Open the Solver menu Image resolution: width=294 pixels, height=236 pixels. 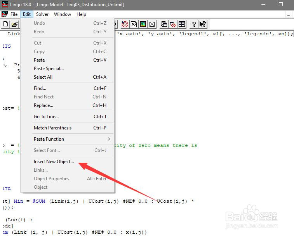coord(42,14)
